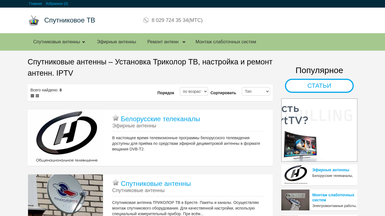Open sidebar link Эфирные антенны
This screenshot has width=385, height=216.
(x=331, y=170)
